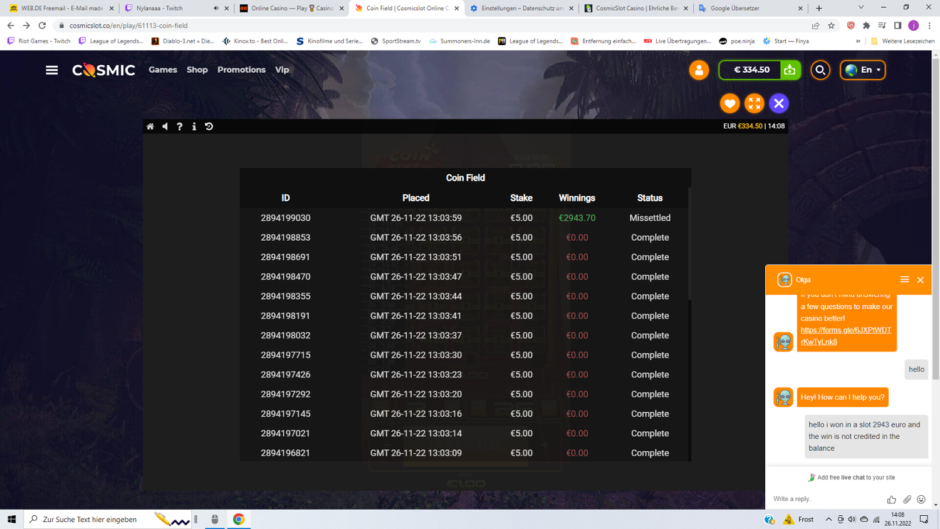
Task: Click the green deposit icon
Action: 790,70
